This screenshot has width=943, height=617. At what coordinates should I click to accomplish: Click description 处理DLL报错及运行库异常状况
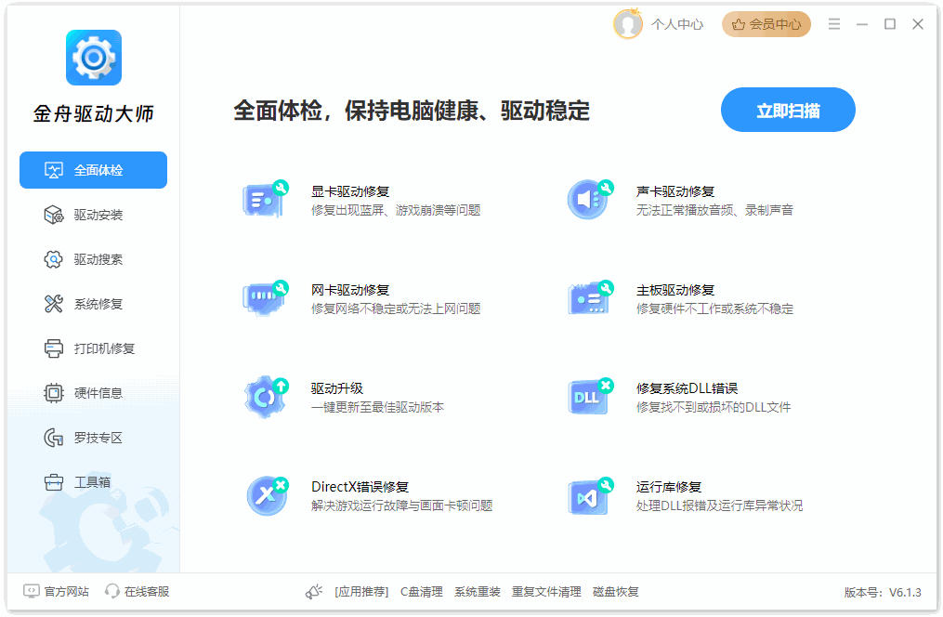719,505
